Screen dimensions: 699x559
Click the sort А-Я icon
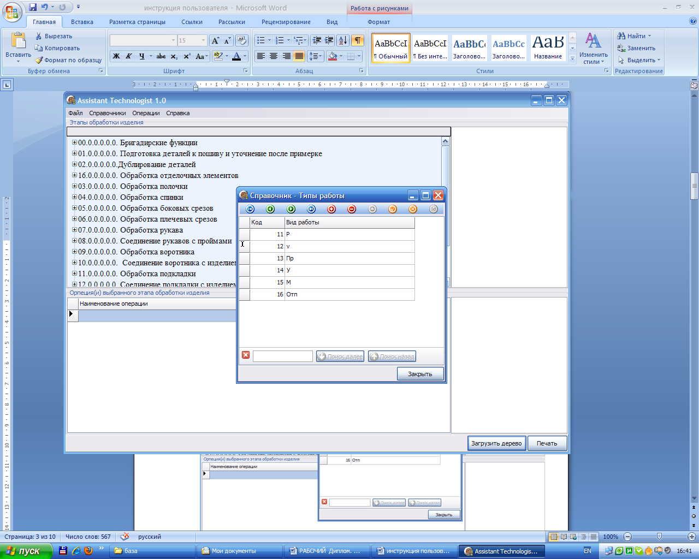point(343,40)
